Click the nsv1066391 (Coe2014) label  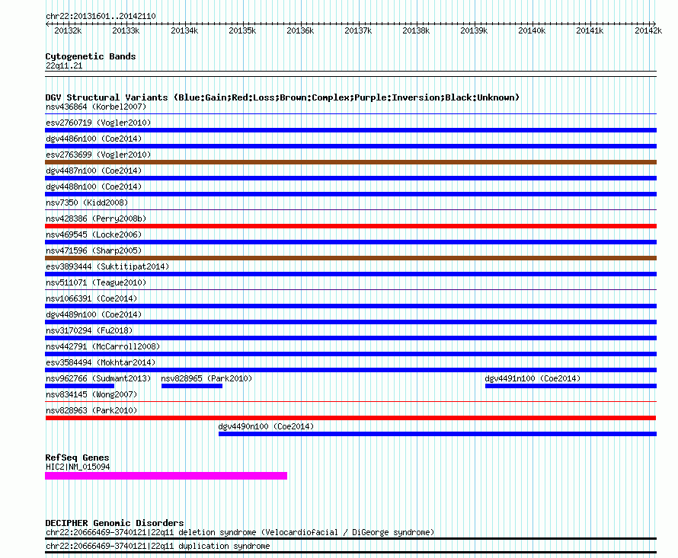pos(91,298)
